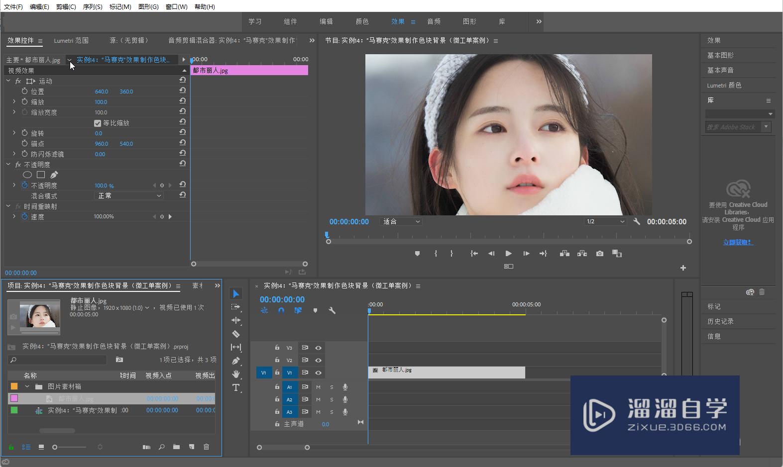Open the 混合模式 blend mode dropdown
Viewport: 783px width, 467px height.
tap(129, 196)
